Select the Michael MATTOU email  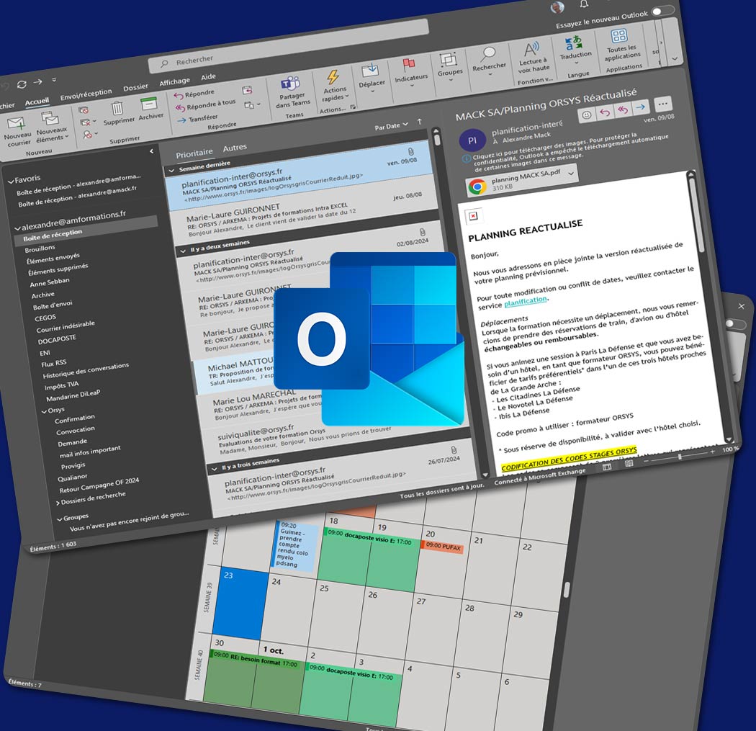click(236, 372)
